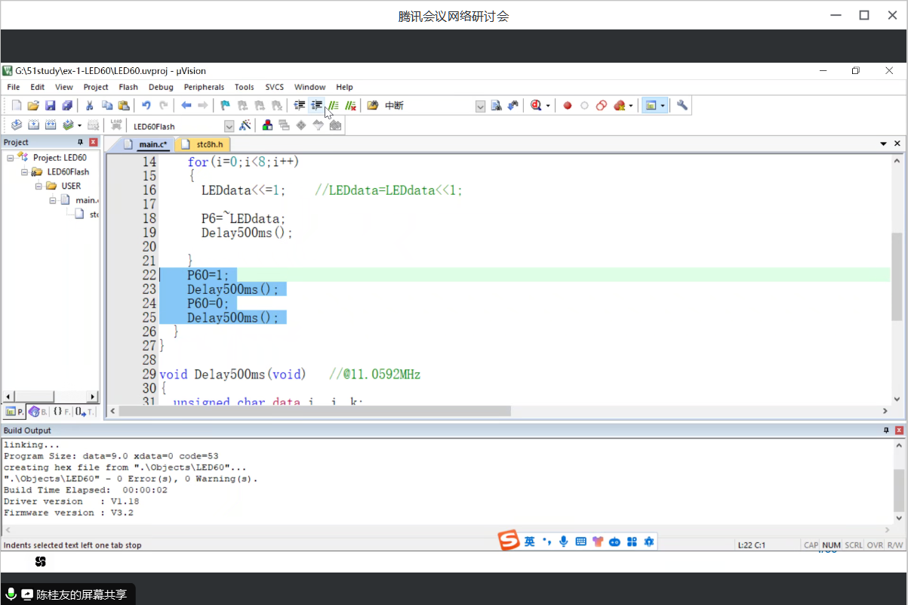Click the Undo arrow icon

click(146, 106)
